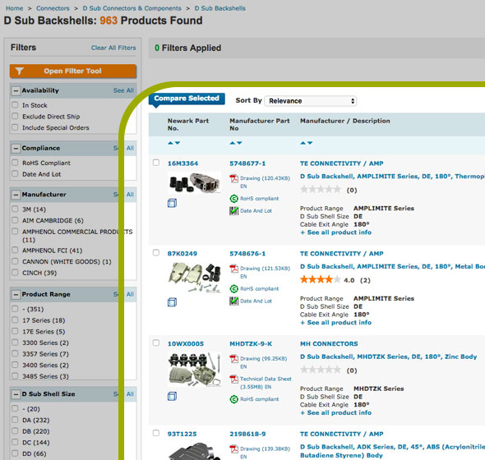The width and height of the screenshot is (485, 460).
Task: Select AMPHENOL FCI (41) checkbox
Action: tap(15, 250)
